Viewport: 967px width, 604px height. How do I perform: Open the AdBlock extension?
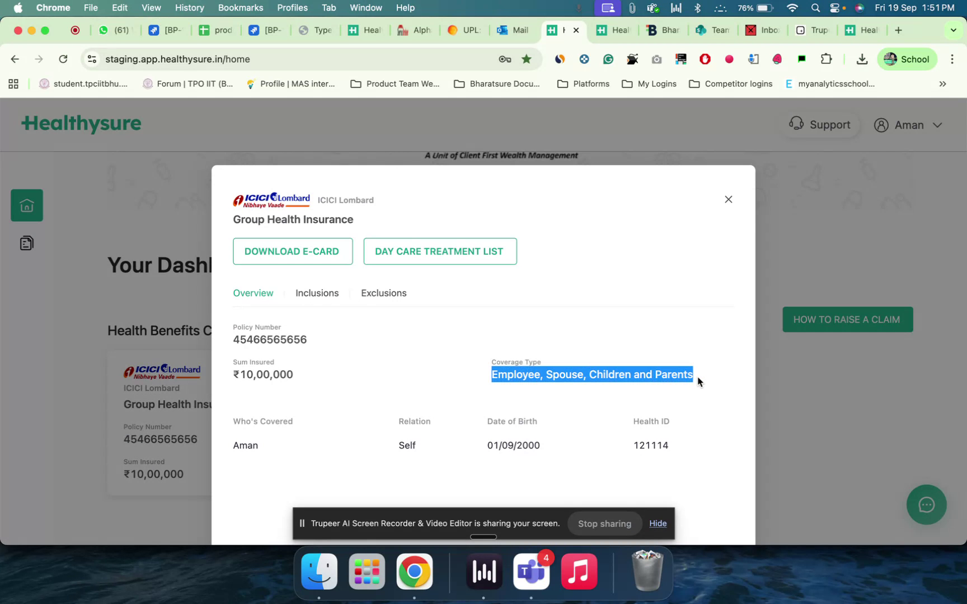[705, 59]
